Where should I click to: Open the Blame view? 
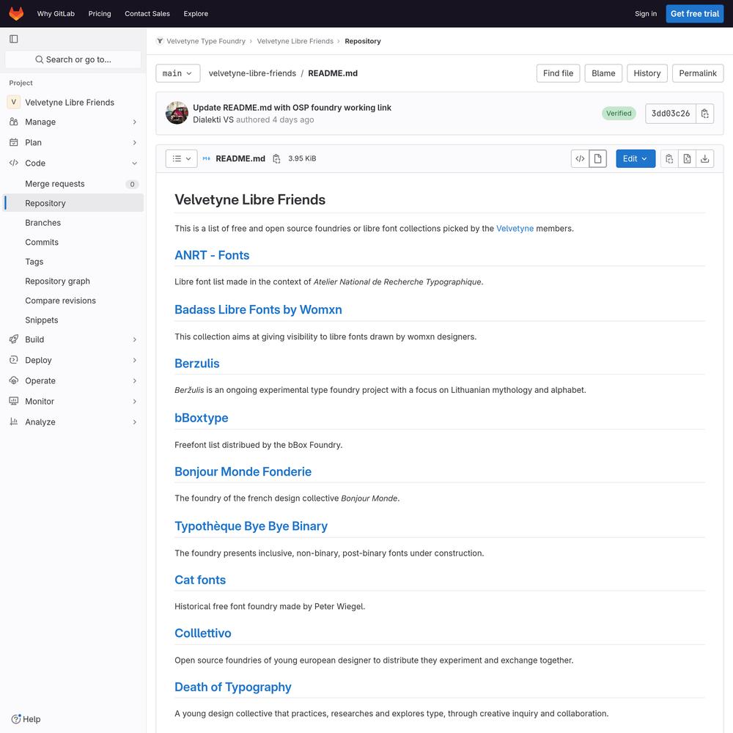603,73
